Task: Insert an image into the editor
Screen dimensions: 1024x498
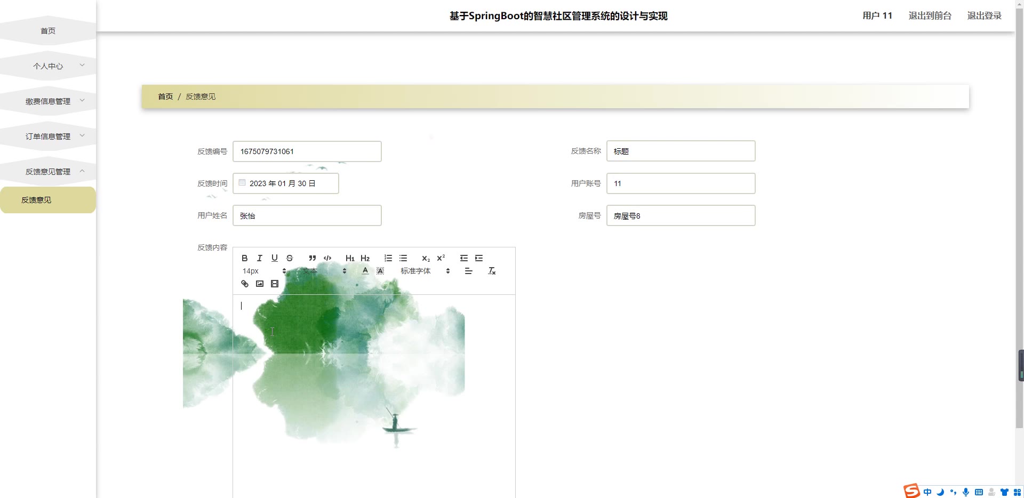Action: tap(260, 284)
